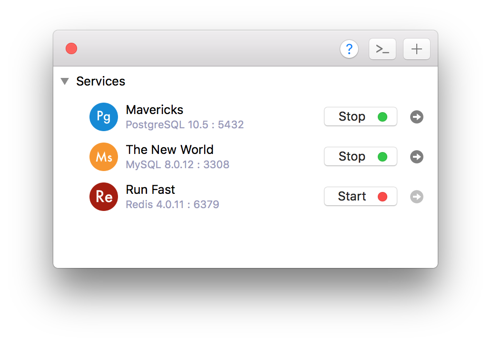Create a new server with the plus icon
The width and height of the screenshot is (491, 344).
tap(416, 48)
